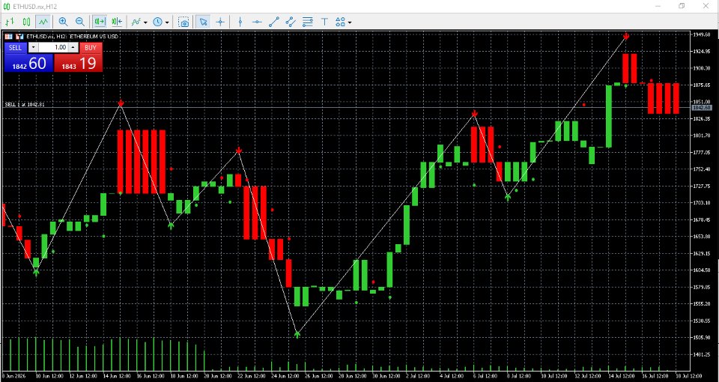Expand the timeframe dropdown arrow

pyautogui.click(x=167, y=22)
